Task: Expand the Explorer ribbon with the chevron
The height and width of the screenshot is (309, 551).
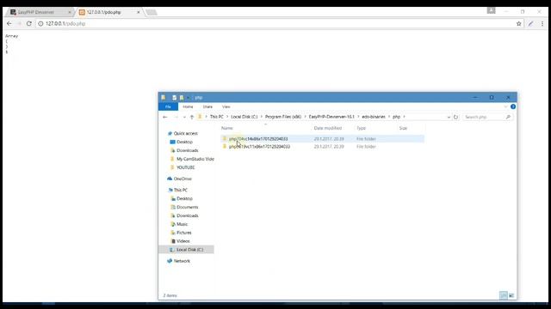Action: pyautogui.click(x=505, y=106)
